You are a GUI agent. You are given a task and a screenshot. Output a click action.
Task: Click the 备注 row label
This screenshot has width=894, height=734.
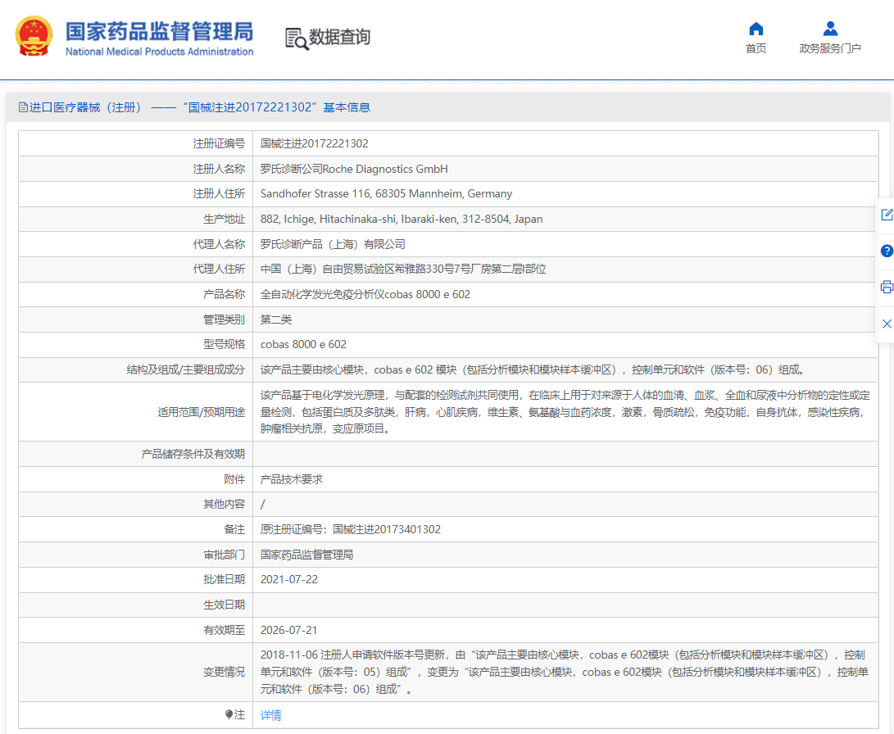click(x=234, y=529)
